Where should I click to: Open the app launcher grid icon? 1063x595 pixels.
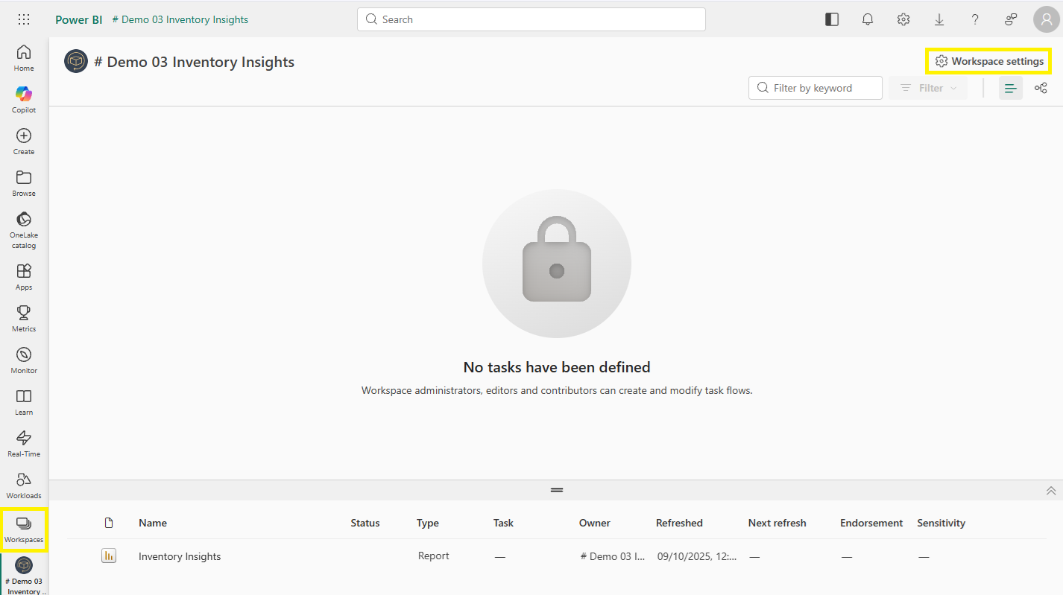24,20
